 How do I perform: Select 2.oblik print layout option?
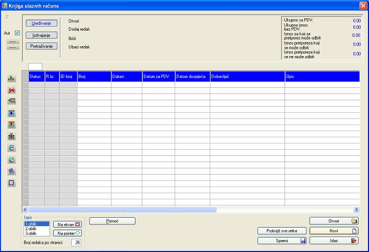click(36, 229)
